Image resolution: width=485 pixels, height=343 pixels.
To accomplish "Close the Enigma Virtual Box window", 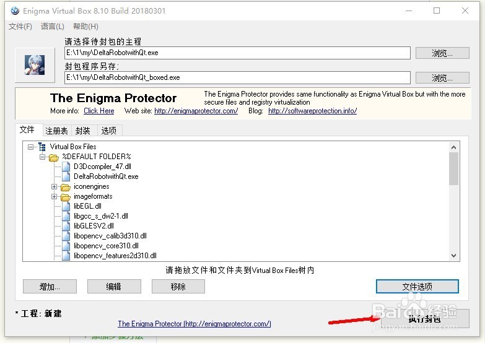I will 465,11.
